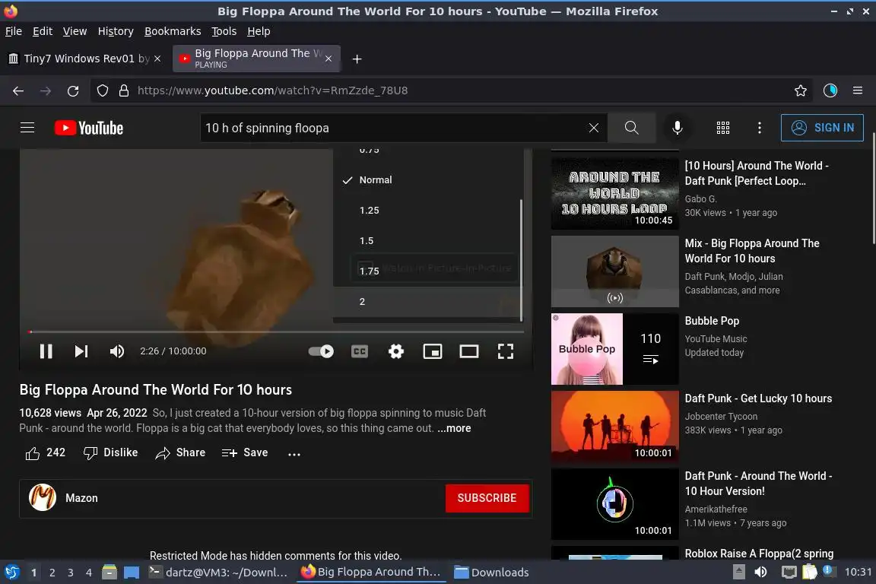Reload the current page

pos(73,90)
